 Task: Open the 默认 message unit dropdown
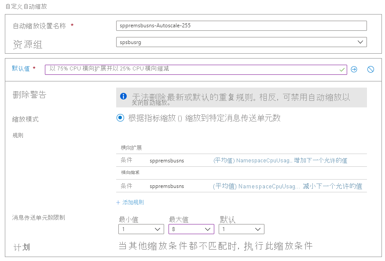click(x=242, y=229)
